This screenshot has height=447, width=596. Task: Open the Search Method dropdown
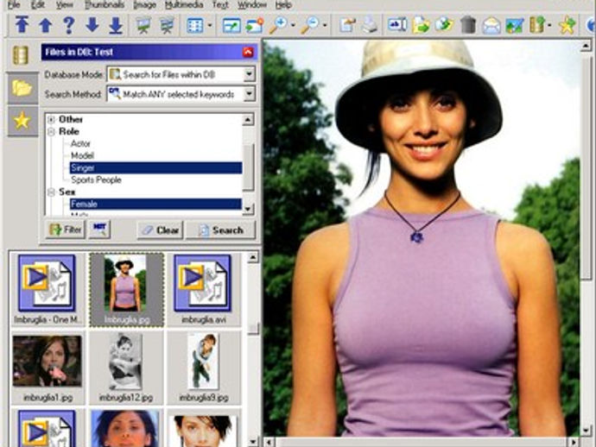coord(249,94)
